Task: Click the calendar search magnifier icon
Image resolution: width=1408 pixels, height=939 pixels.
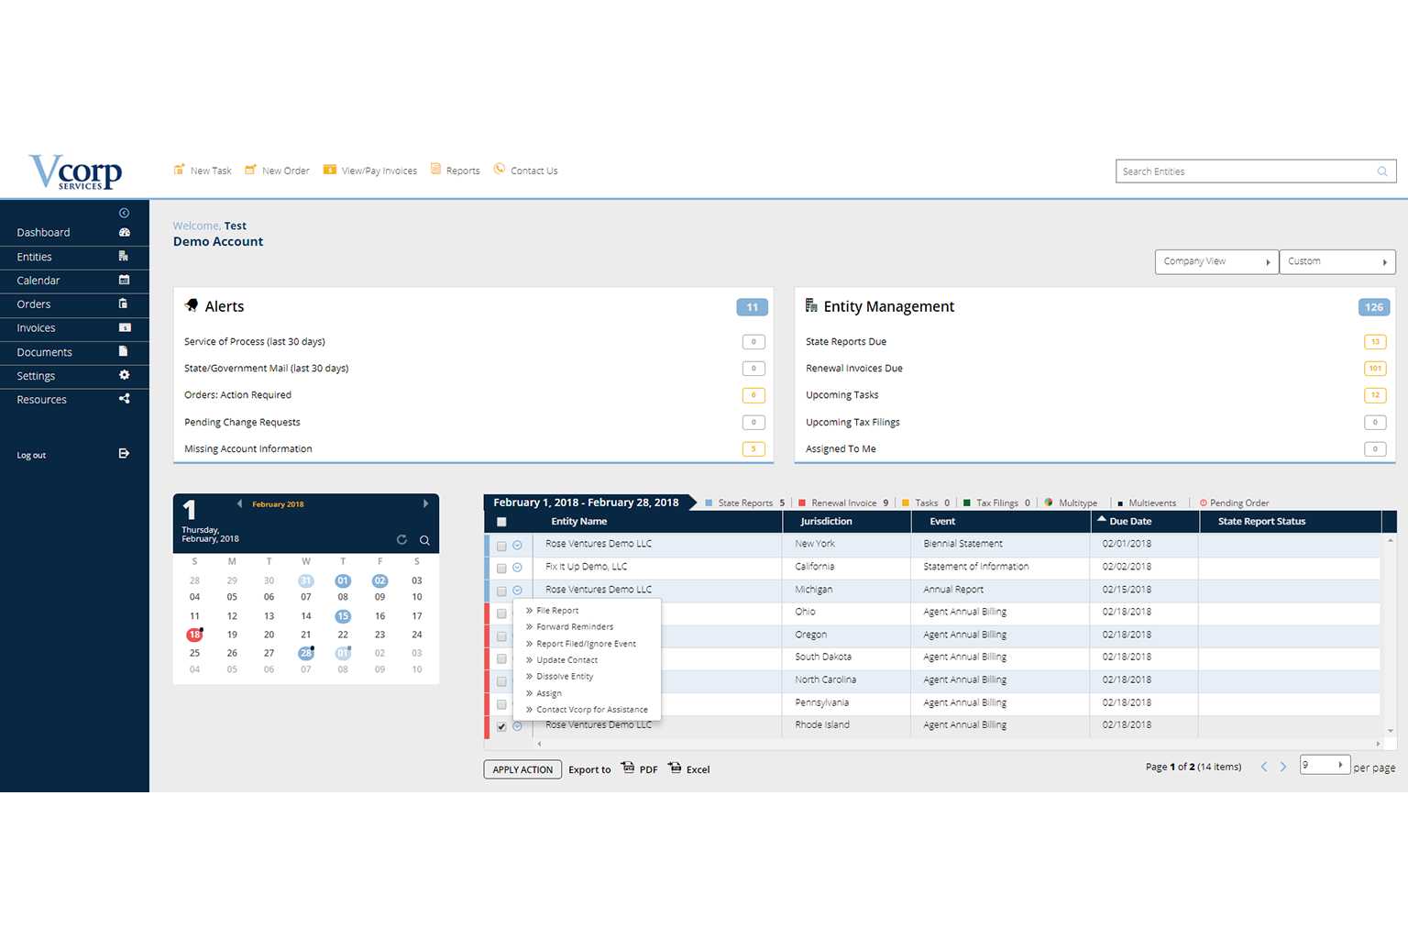Action: pos(424,540)
